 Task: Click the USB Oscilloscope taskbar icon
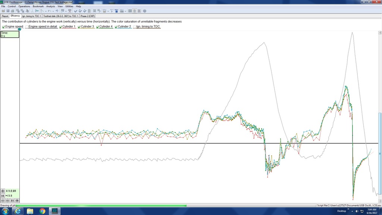(x=54, y=211)
